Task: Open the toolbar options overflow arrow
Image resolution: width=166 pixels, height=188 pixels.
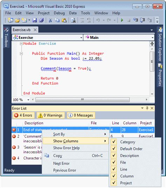Action: [x=157, y=20]
